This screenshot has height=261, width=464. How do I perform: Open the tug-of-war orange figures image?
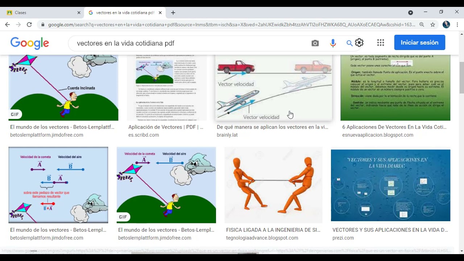click(x=273, y=185)
